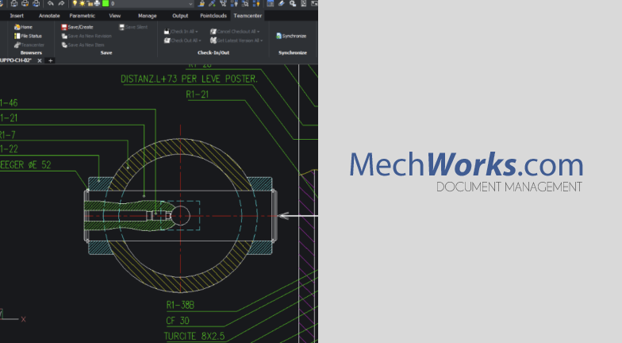Click the EEGER øE 52 annotation
The width and height of the screenshot is (622, 343).
(x=25, y=165)
